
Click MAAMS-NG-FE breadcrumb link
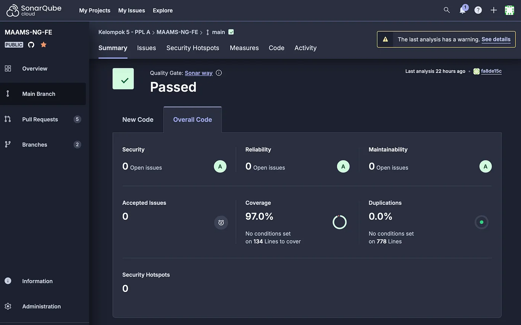pyautogui.click(x=177, y=32)
